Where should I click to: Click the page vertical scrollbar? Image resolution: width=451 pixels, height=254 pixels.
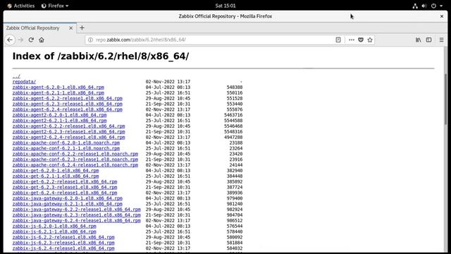point(446,99)
